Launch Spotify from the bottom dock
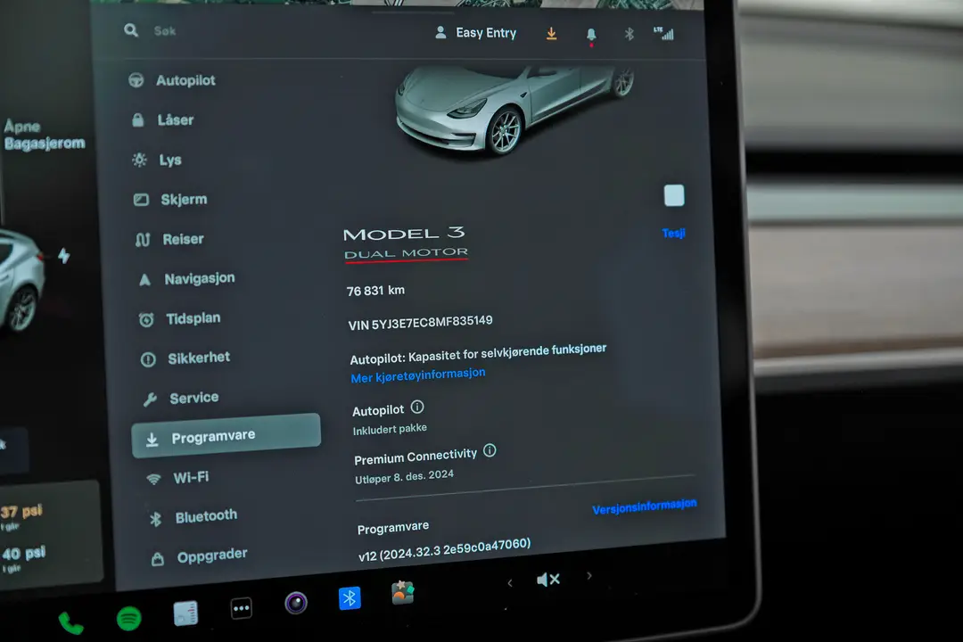This screenshot has height=642, width=963. [129, 618]
